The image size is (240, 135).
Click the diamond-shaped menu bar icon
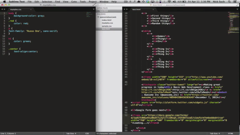click(143, 1)
